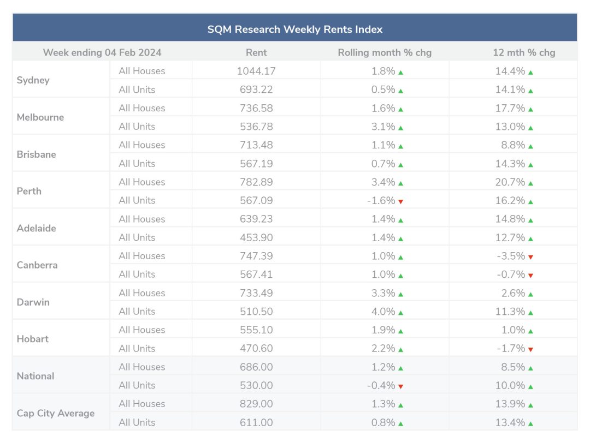The height and width of the screenshot is (442, 590).
Task: Click the rent value 736.58
Action: pos(256,108)
